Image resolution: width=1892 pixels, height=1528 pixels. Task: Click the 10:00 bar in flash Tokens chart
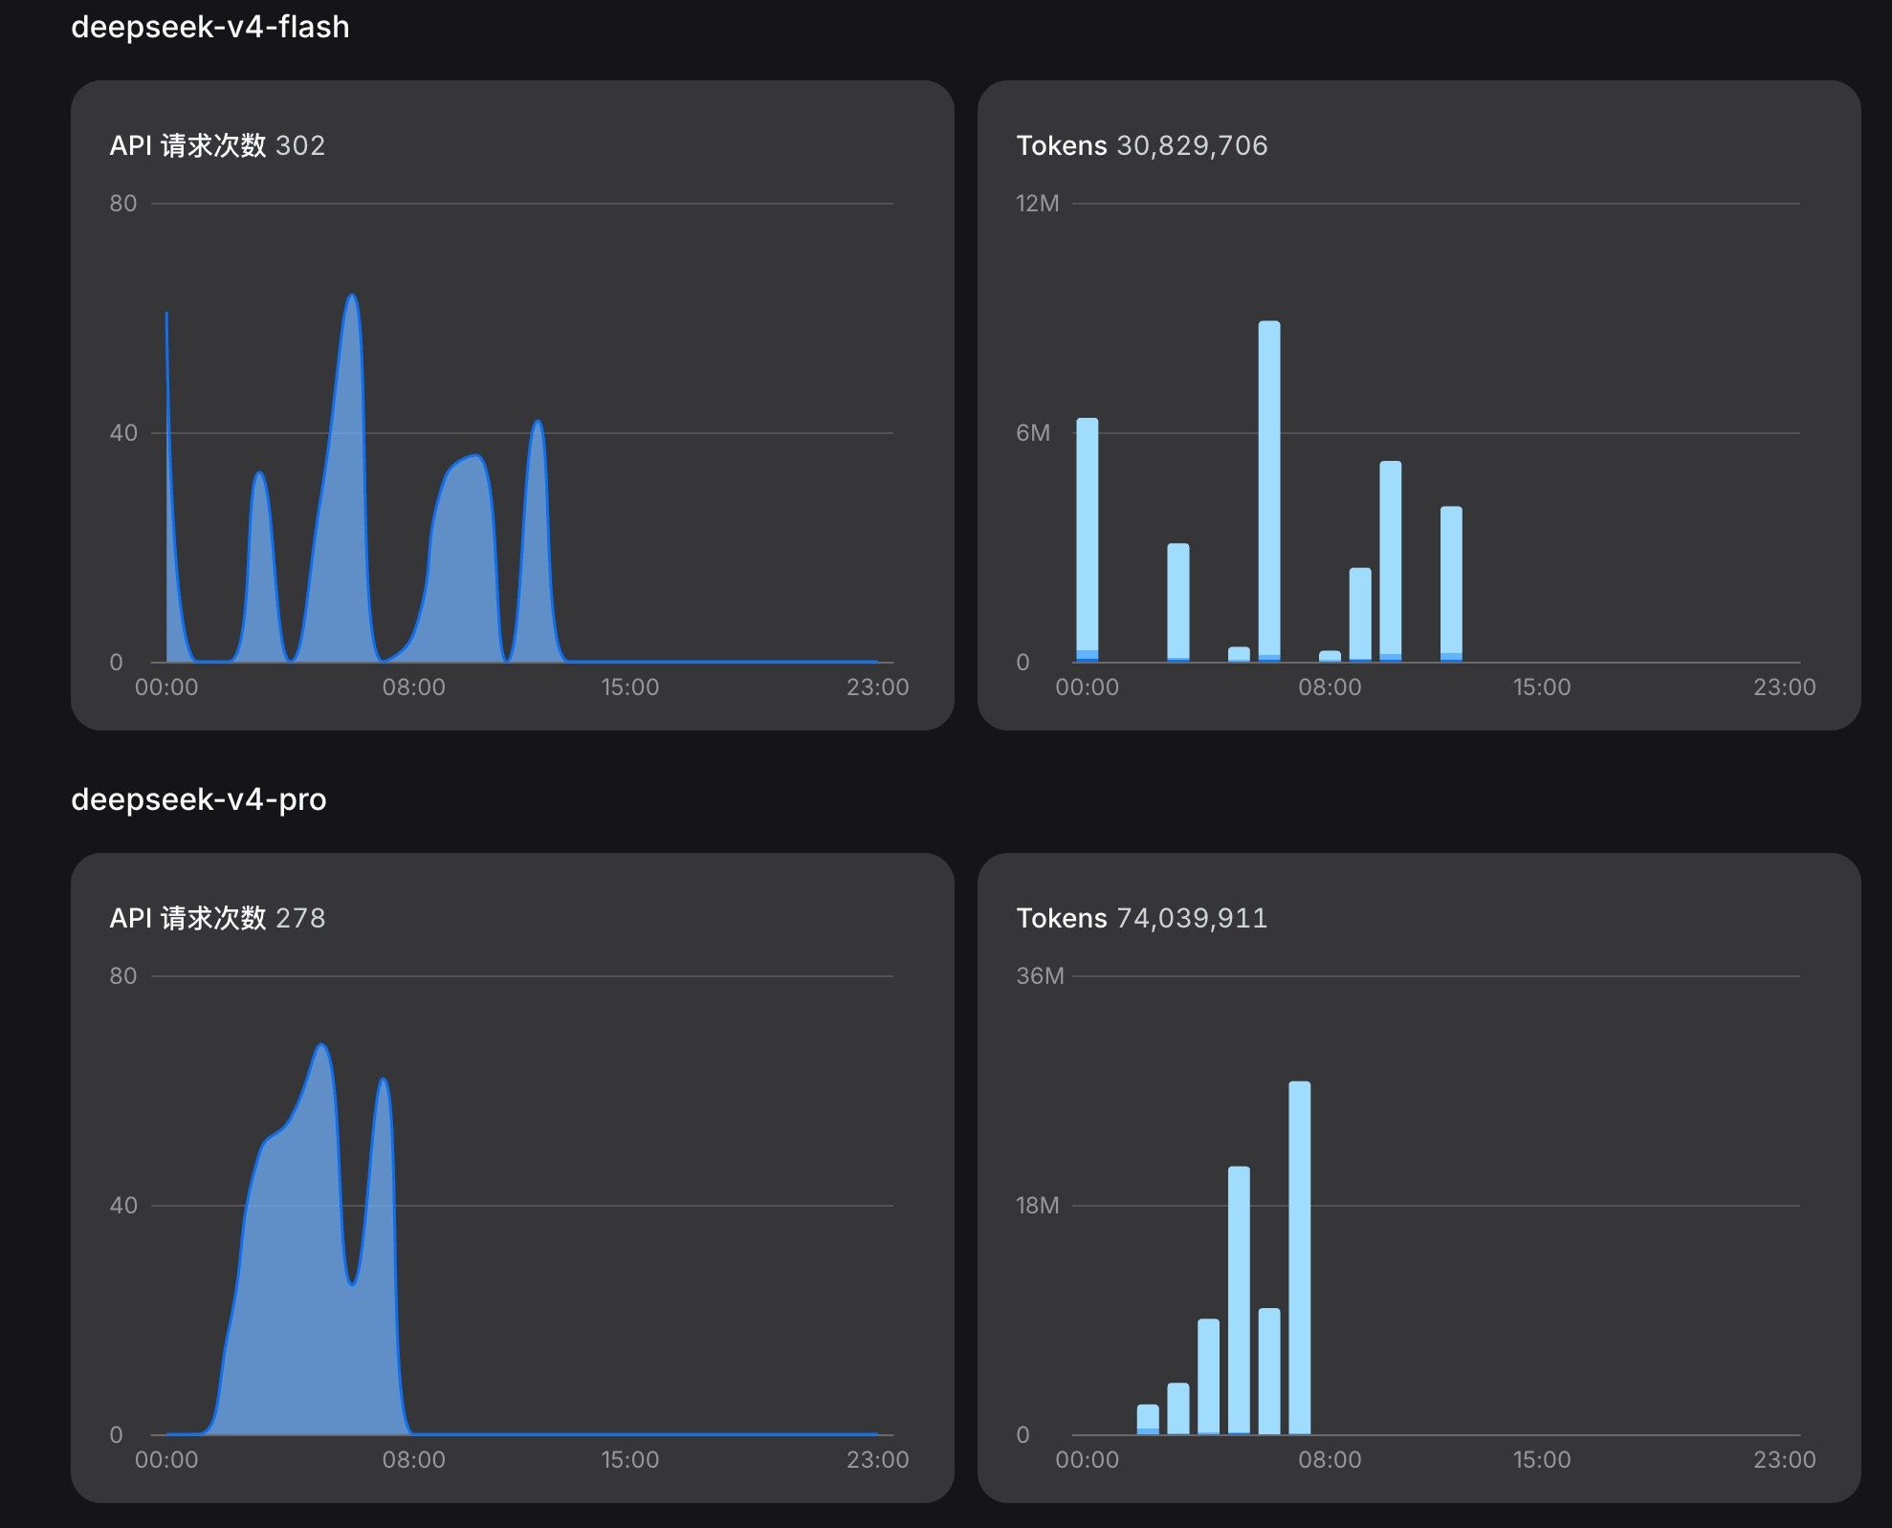(1391, 561)
